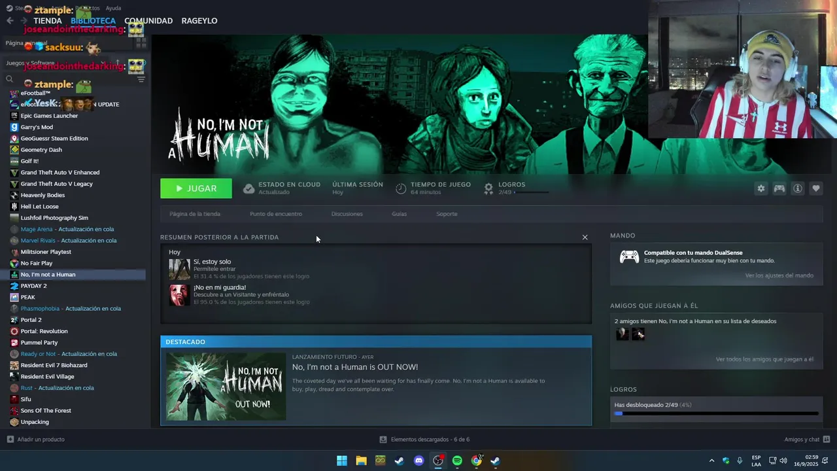Image resolution: width=837 pixels, height=471 pixels.
Task: Open the BIBLIOTECA tab
Action: click(x=93, y=21)
